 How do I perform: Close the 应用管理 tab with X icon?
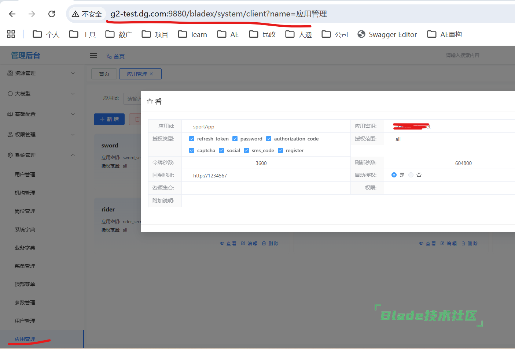pos(151,74)
